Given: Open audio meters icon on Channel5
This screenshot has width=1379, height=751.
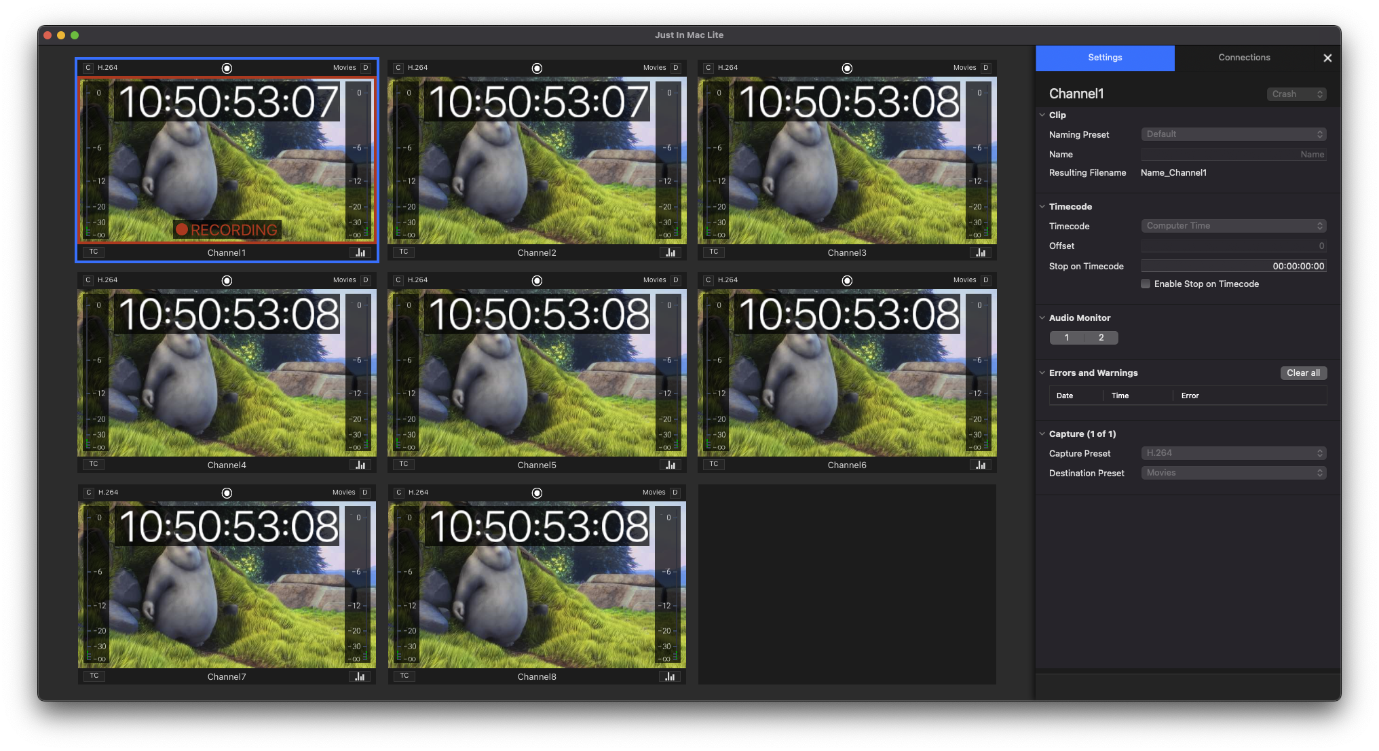Looking at the screenshot, I should (x=670, y=465).
